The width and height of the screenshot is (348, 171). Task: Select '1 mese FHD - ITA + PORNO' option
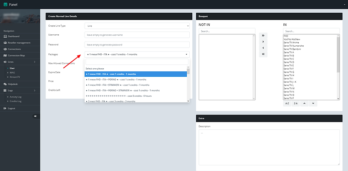[136, 79]
